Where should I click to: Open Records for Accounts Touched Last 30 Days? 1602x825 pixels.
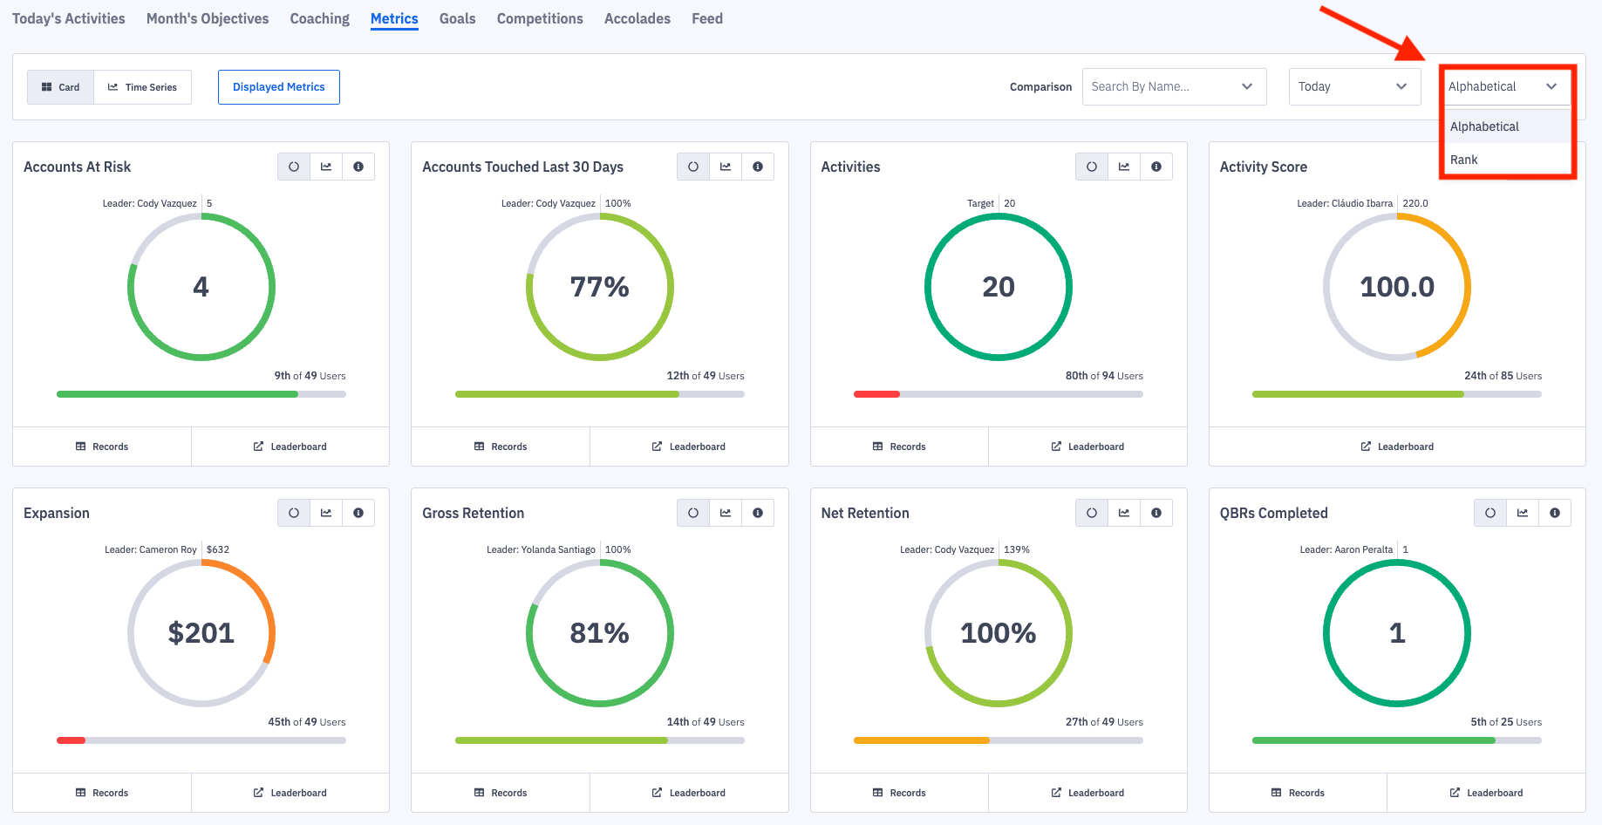point(501,447)
